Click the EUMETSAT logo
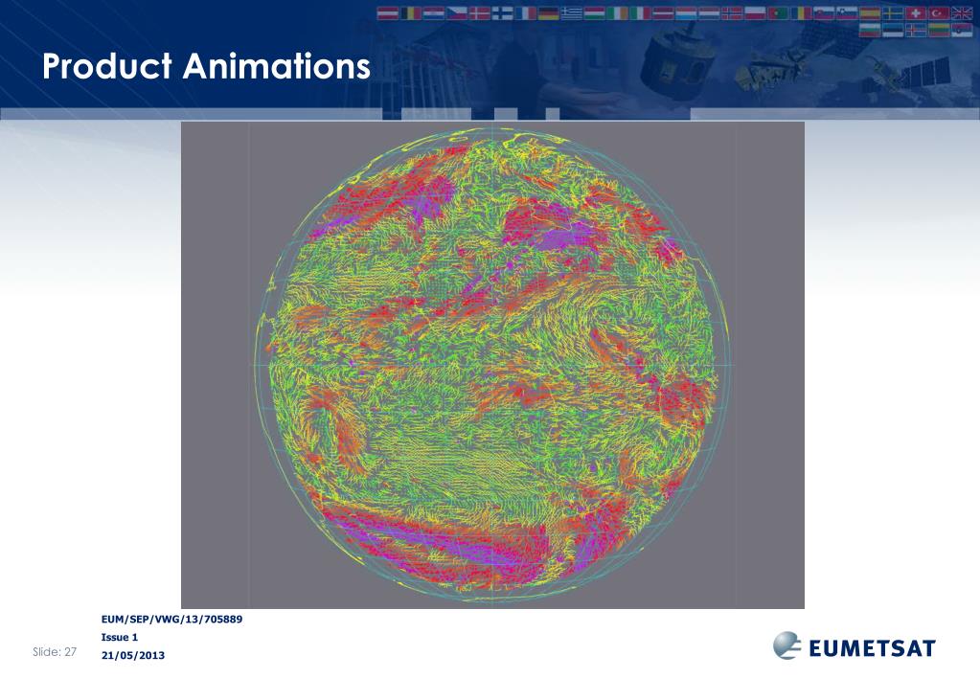Screen dimensions: 980x678 coord(855,645)
